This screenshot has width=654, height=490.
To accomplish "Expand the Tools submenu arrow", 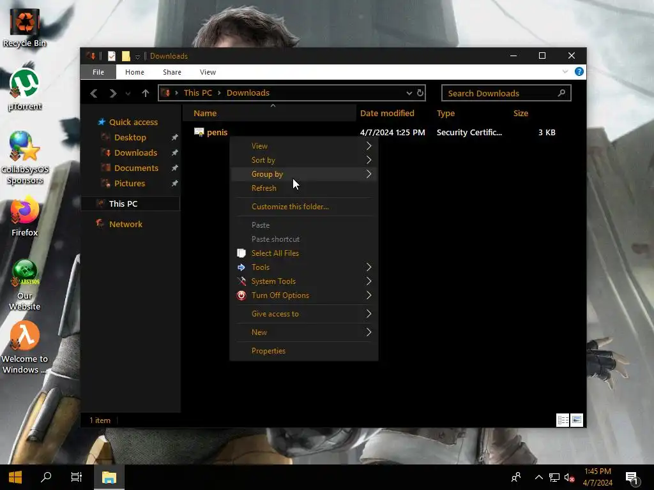I will [369, 267].
